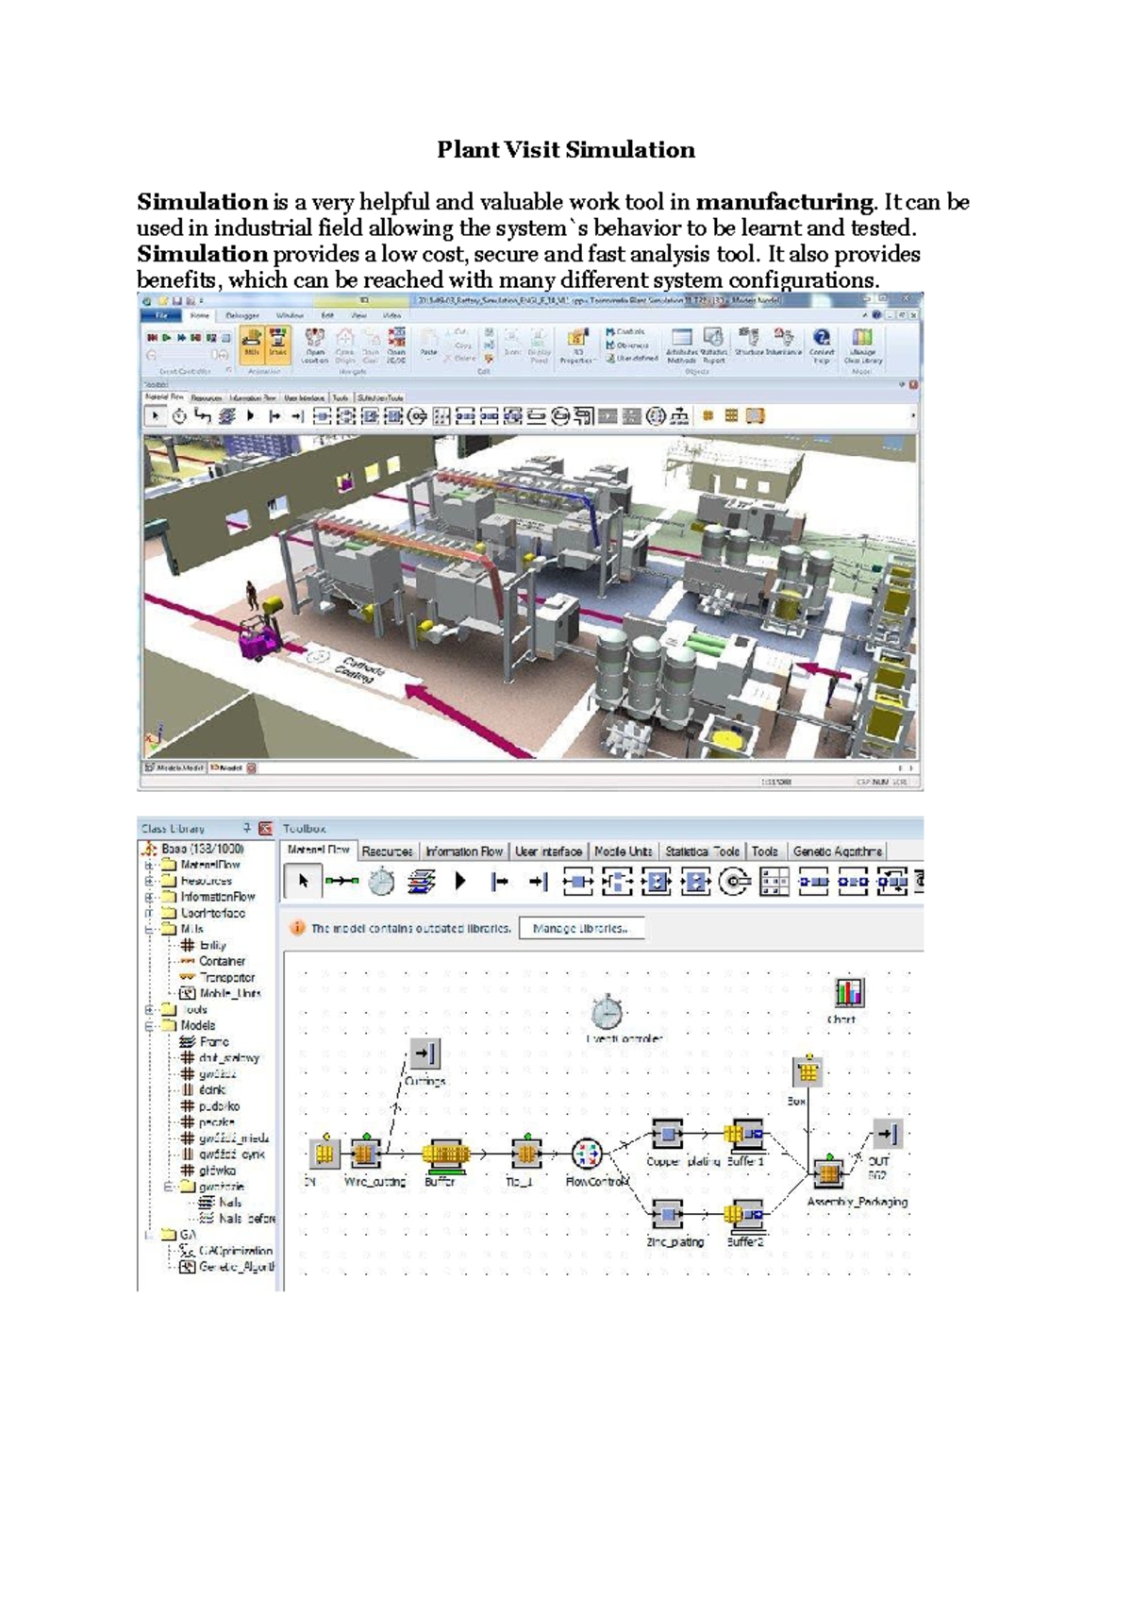Viewport: 1132px width, 1601px height.
Task: Select the IN source object
Action: [325, 1154]
